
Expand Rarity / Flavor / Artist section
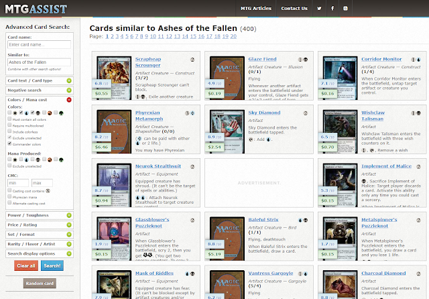tap(40, 244)
